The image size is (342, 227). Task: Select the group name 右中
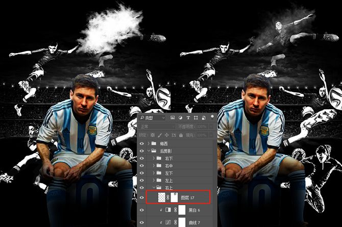(169, 166)
